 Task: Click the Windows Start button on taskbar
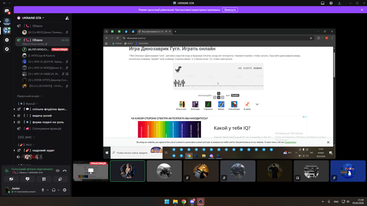[x=167, y=201]
